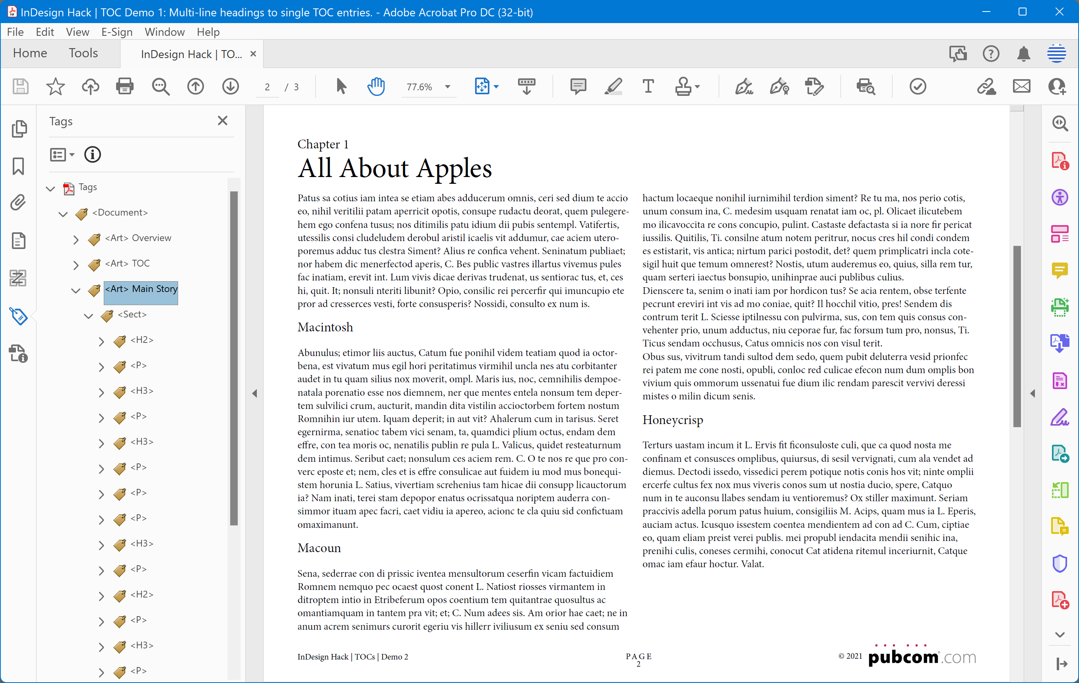Viewport: 1079px width, 683px height.
Task: Open the E-Sign menu
Action: (x=117, y=32)
